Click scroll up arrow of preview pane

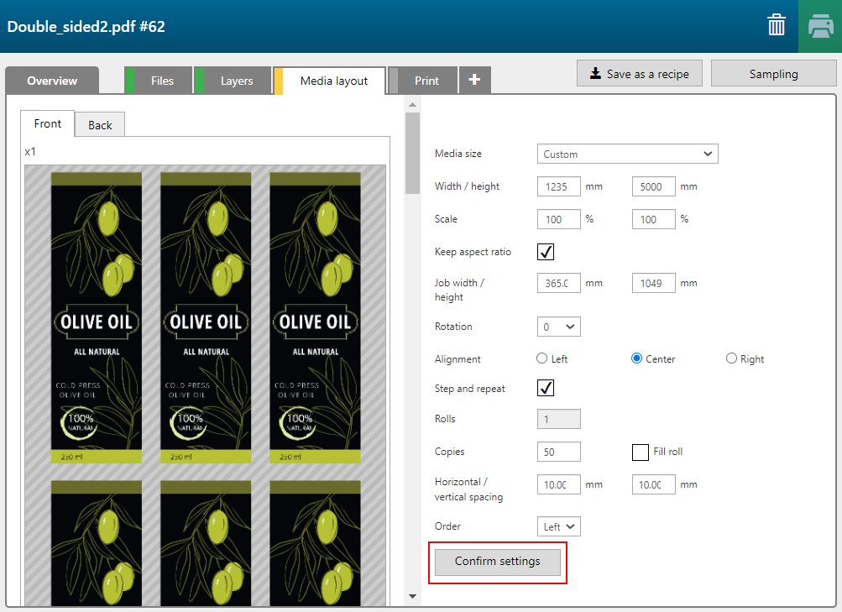point(412,105)
